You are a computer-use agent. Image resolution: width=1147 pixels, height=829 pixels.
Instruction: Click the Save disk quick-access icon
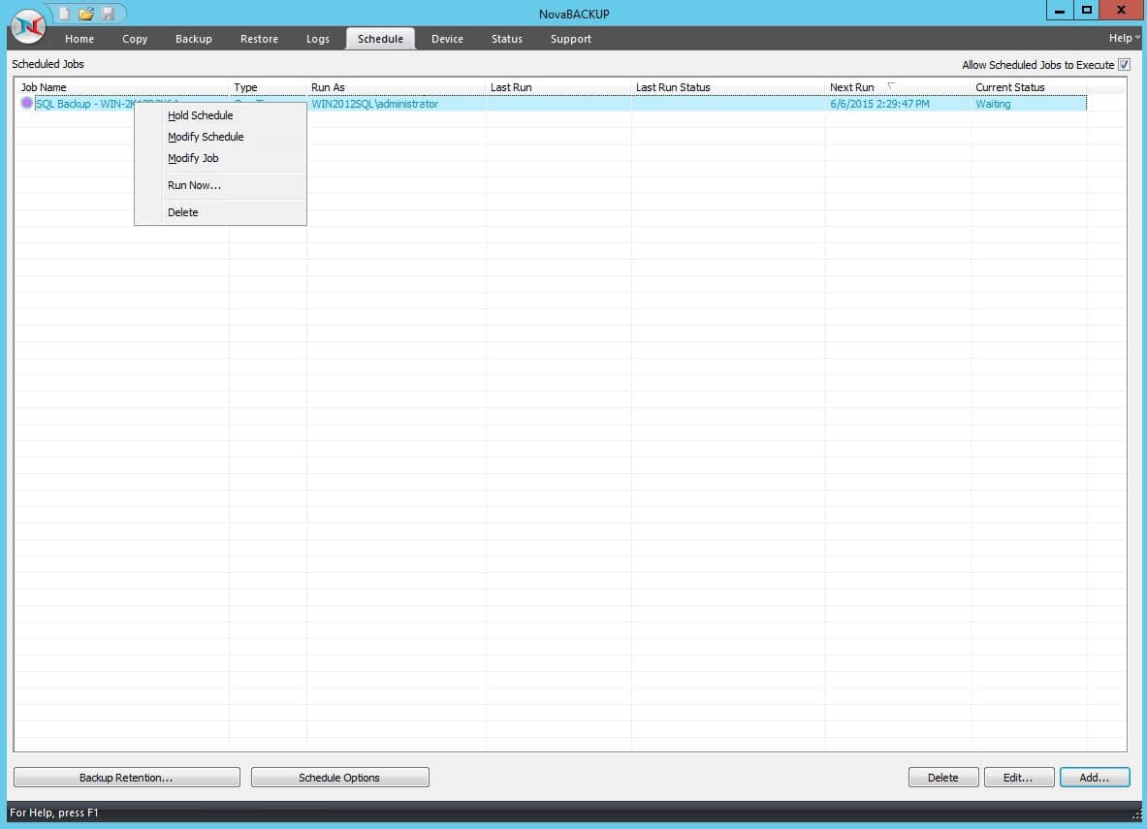tap(109, 14)
